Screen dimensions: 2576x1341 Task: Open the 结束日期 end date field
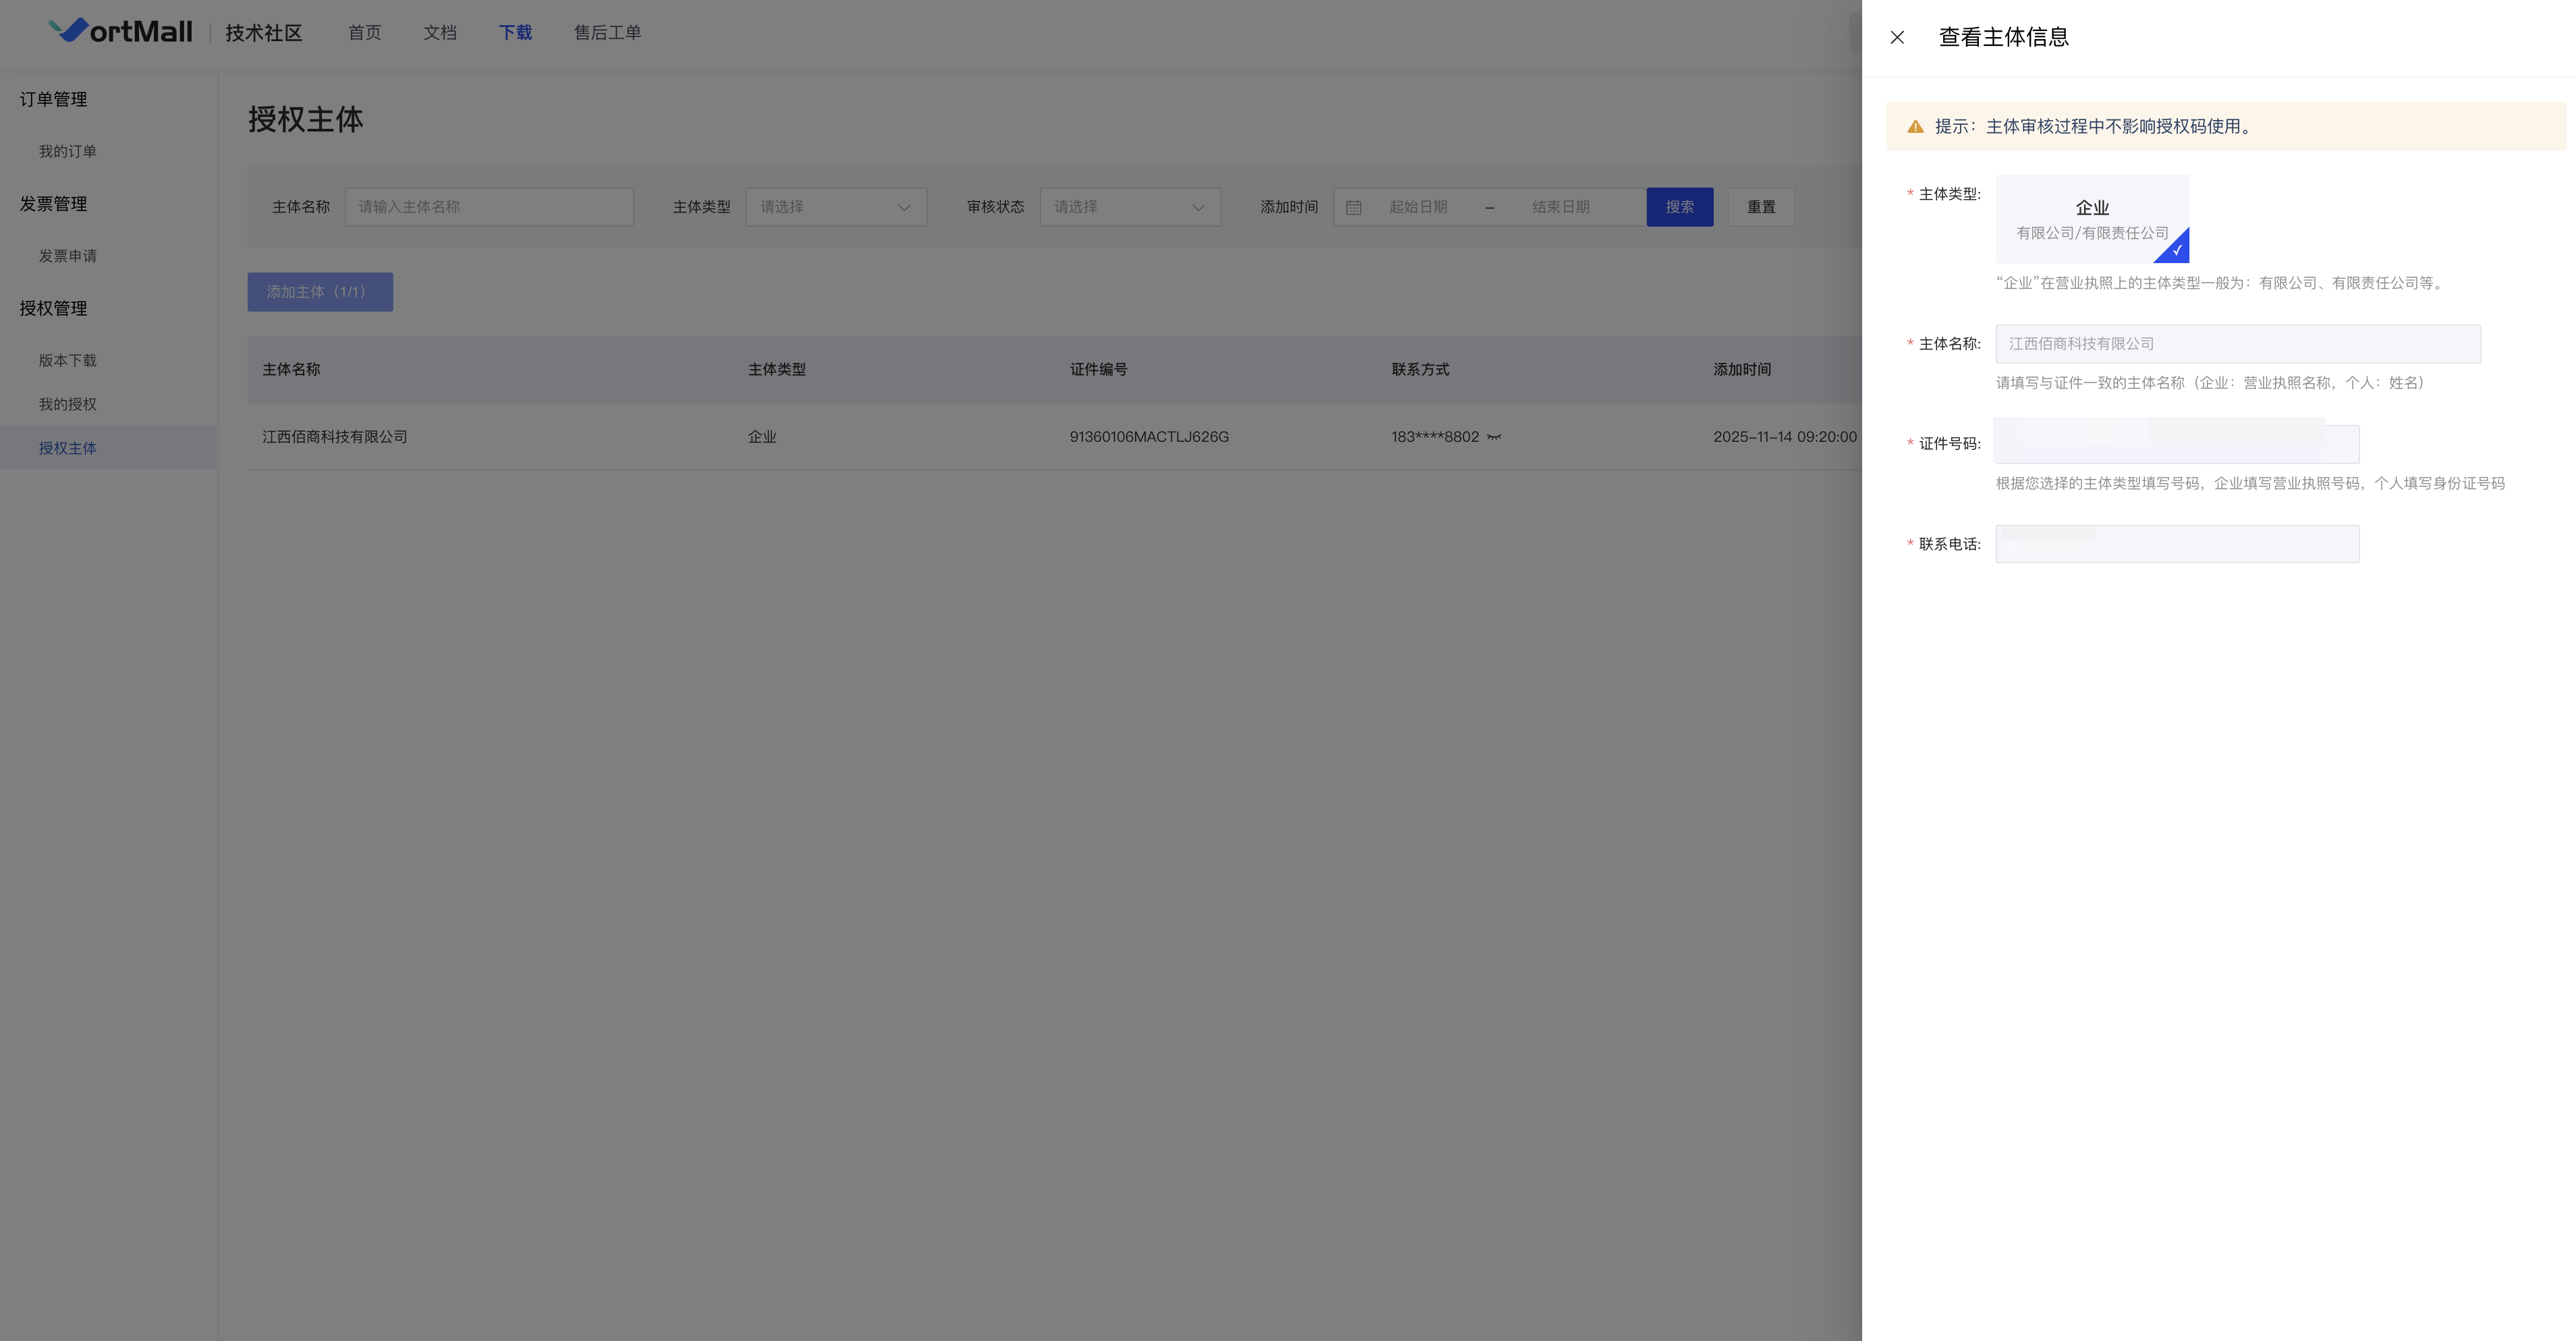click(1561, 207)
